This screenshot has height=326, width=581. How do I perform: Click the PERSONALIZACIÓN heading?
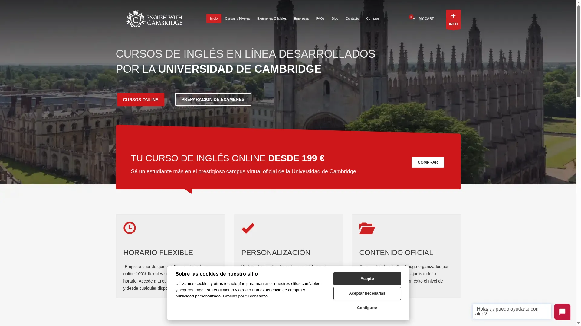click(276, 252)
